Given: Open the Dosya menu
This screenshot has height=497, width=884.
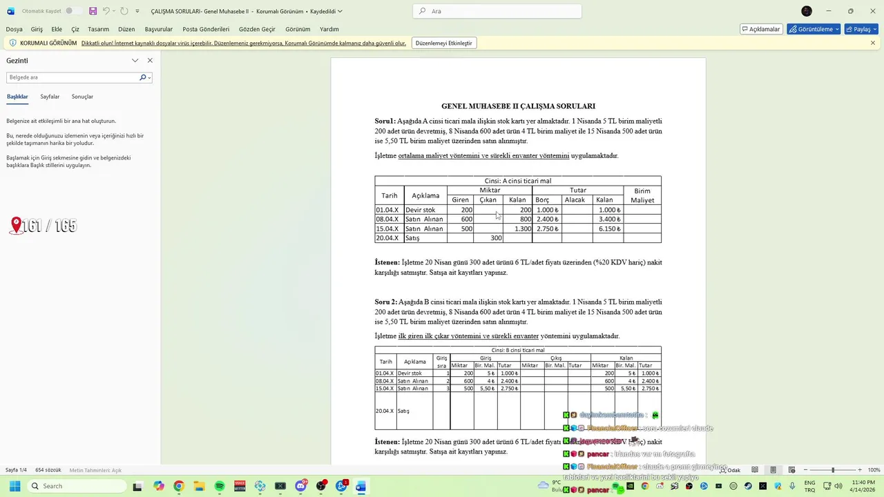Looking at the screenshot, I should pos(14,29).
